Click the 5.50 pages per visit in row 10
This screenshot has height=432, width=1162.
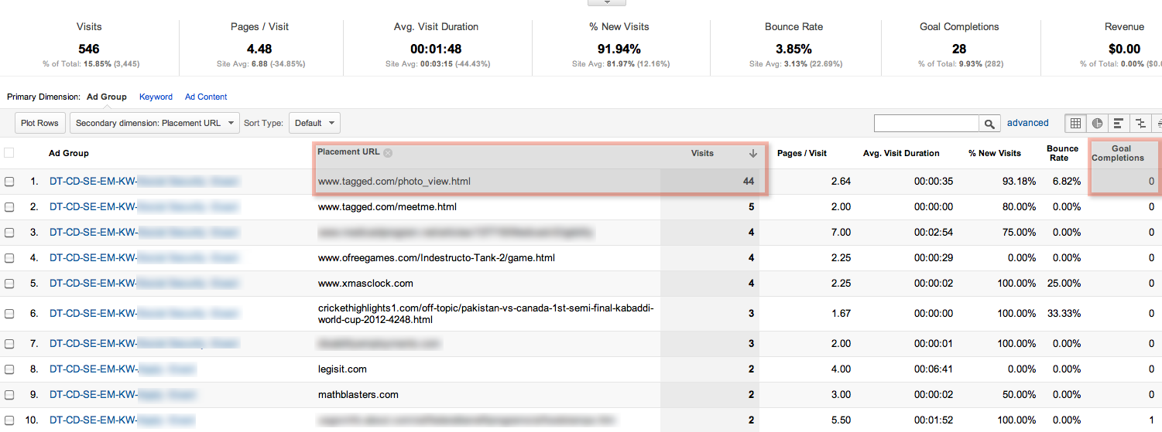click(840, 420)
